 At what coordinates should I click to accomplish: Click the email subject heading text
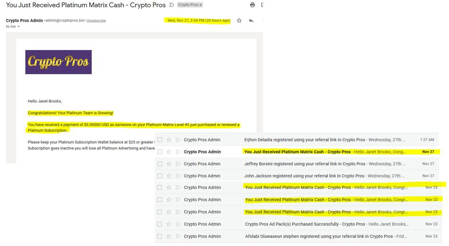point(86,5)
